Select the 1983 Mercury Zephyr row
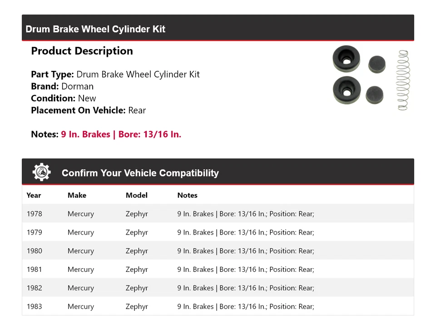The image size is (436, 330). point(218,307)
